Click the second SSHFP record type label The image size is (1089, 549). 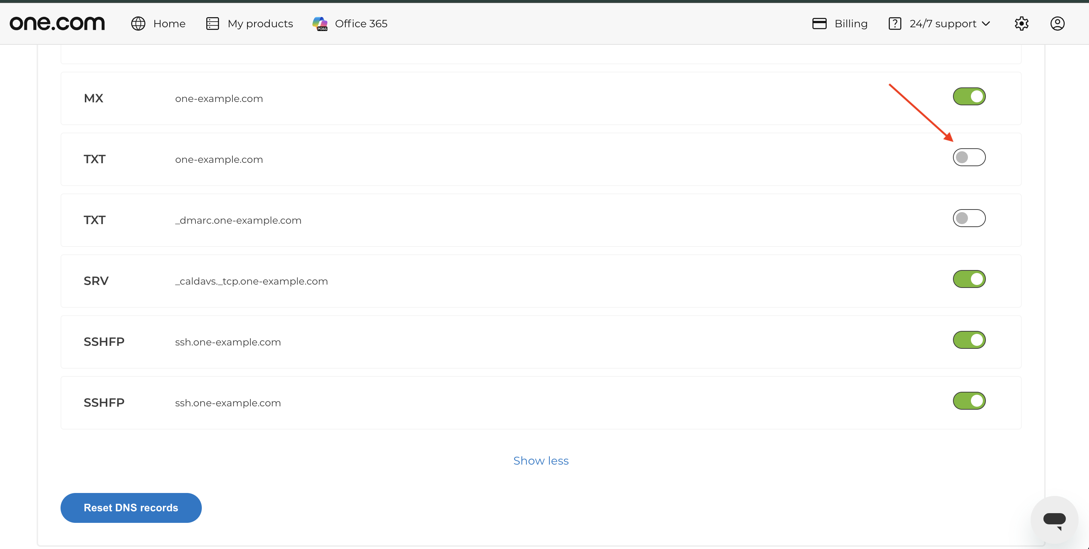(104, 403)
